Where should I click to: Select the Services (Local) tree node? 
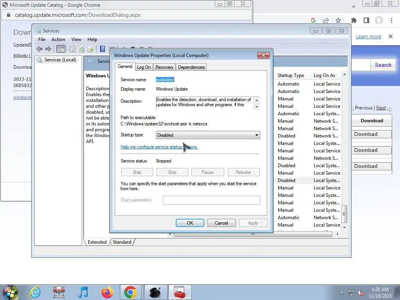(x=57, y=60)
